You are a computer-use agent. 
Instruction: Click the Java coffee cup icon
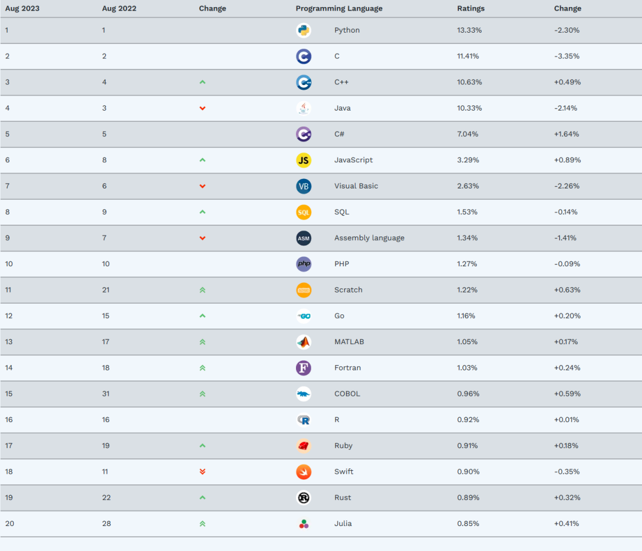click(303, 108)
